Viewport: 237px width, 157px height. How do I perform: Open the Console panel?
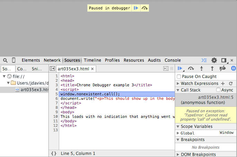click(173, 60)
